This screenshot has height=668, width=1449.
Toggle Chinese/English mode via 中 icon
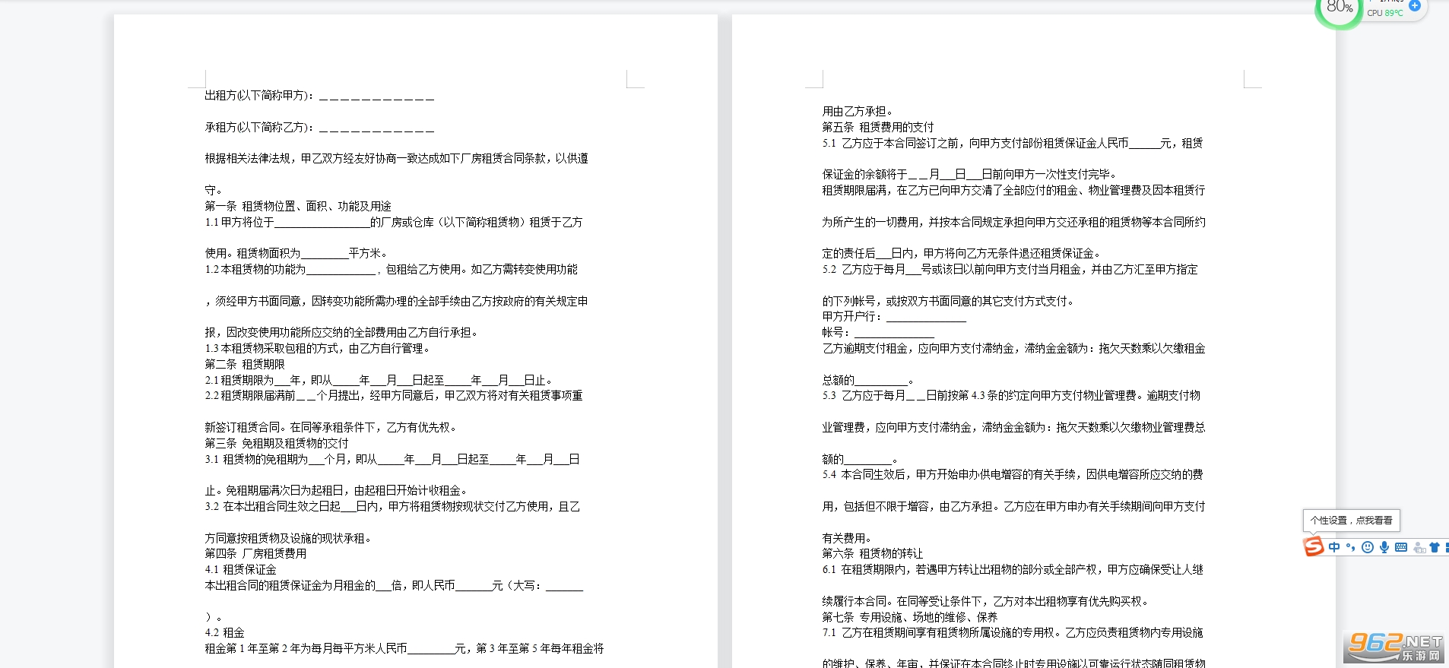click(x=1334, y=547)
